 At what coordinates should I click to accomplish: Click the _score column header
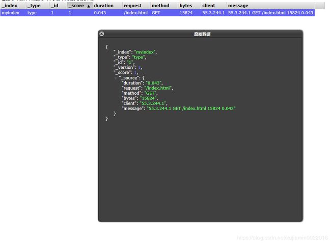79,6
